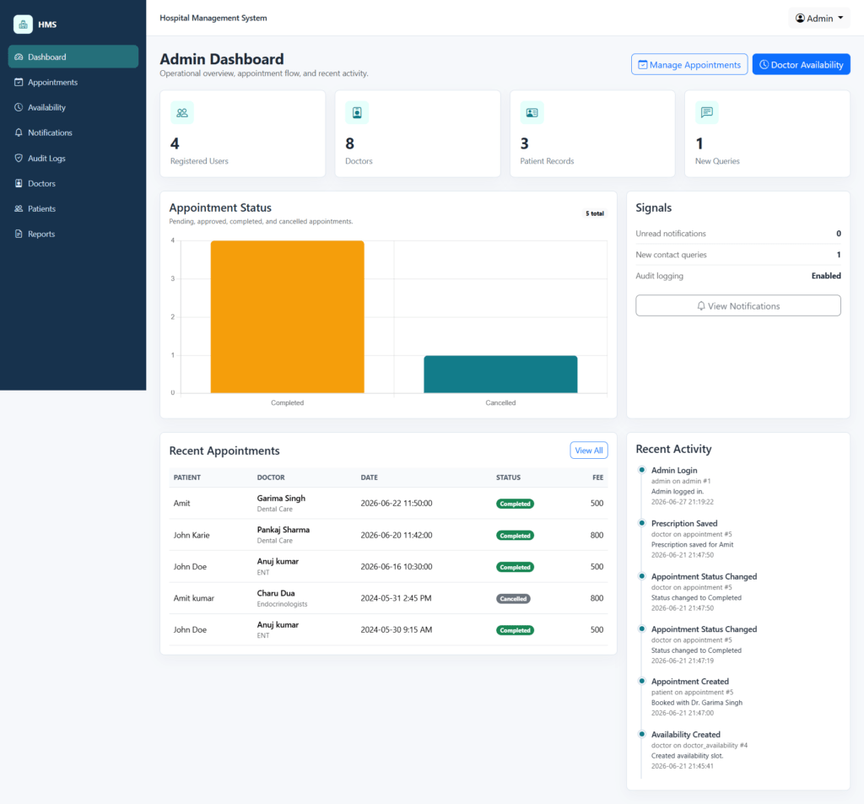
Task: Click the Amit kumar patient cell
Action: point(194,598)
